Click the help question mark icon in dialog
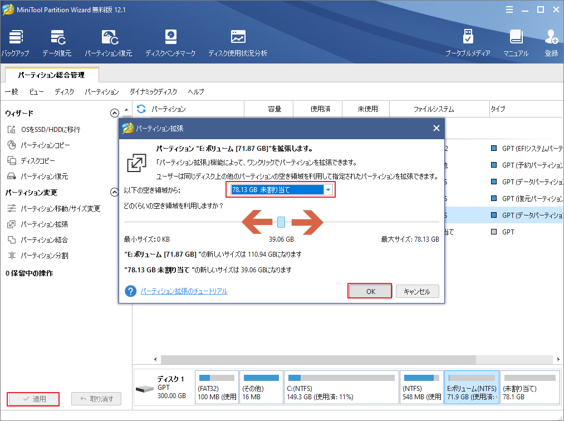The image size is (564, 421). pos(131,291)
